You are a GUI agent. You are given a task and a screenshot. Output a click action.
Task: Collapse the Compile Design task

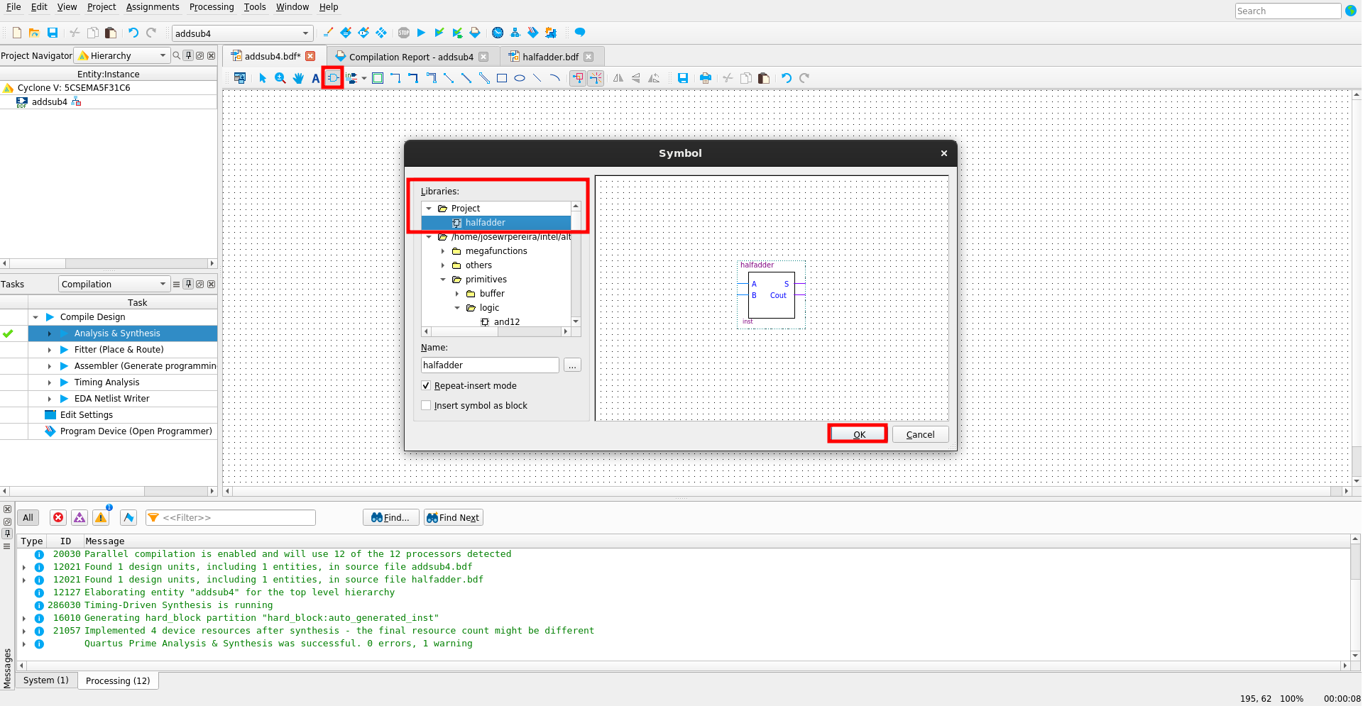(35, 317)
